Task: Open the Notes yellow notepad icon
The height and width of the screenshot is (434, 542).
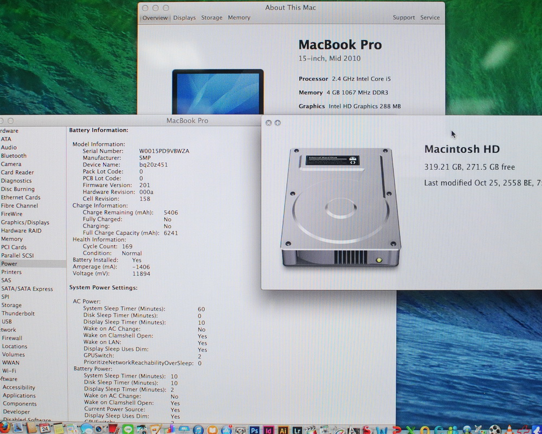Action: [x=59, y=429]
